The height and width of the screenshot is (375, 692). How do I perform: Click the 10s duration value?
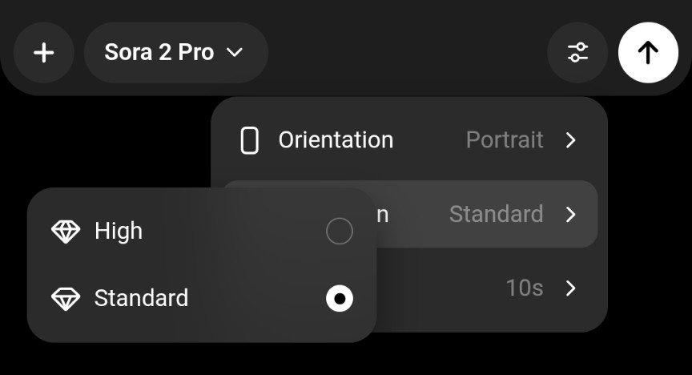[x=525, y=288]
